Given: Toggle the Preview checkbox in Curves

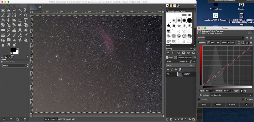Looking at the screenshot, I should (x=199, y=99).
